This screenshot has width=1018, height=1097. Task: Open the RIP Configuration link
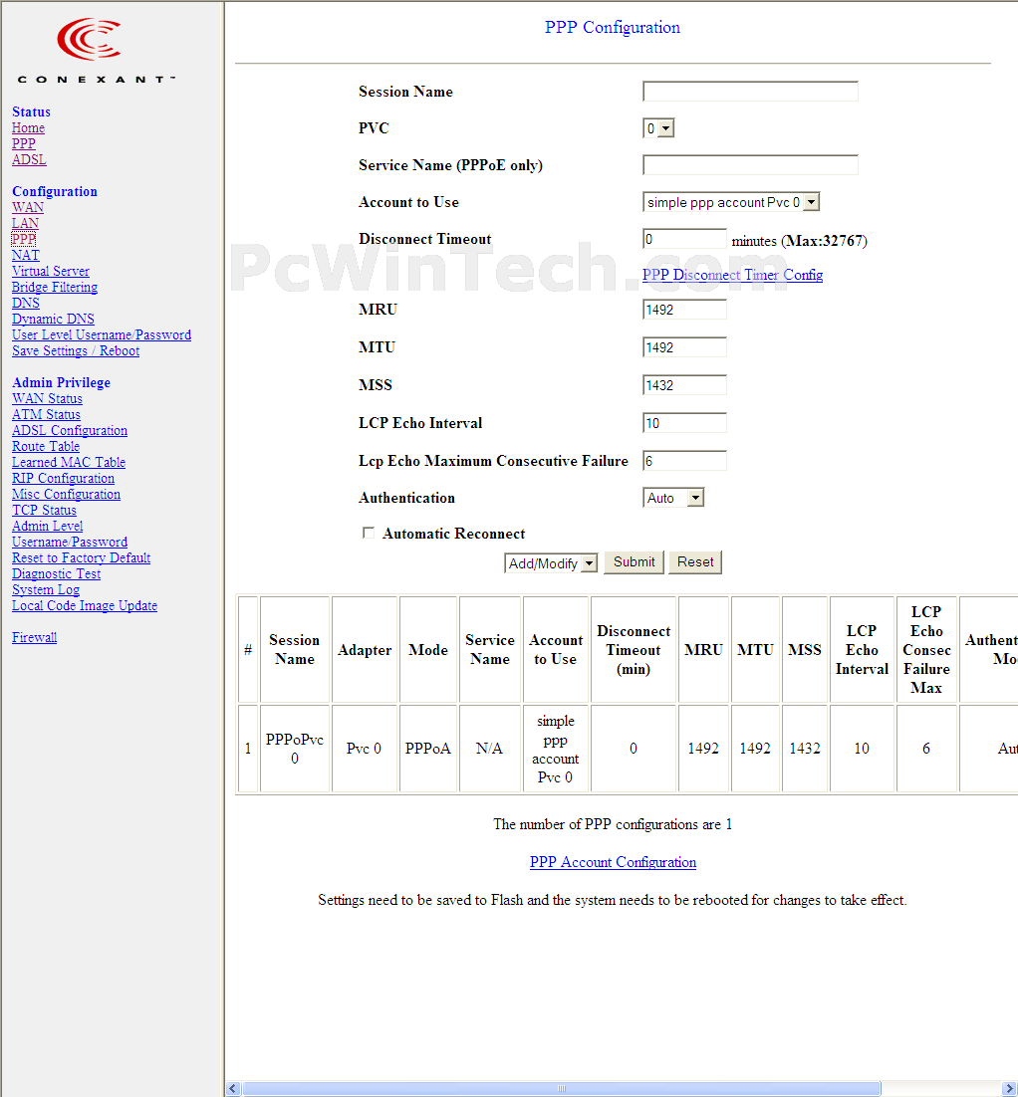coord(63,478)
